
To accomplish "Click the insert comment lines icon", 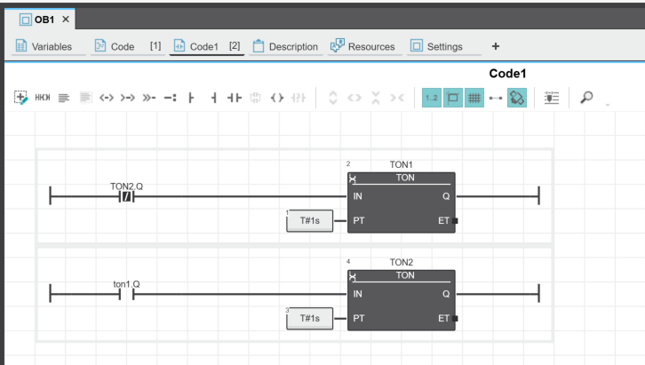I will [x=64, y=99].
